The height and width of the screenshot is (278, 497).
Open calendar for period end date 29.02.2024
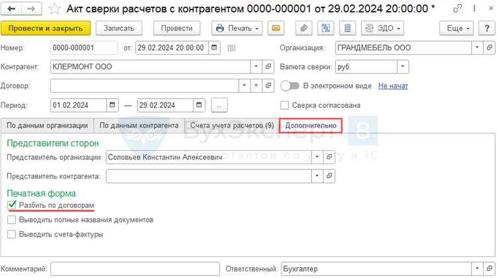click(199, 105)
